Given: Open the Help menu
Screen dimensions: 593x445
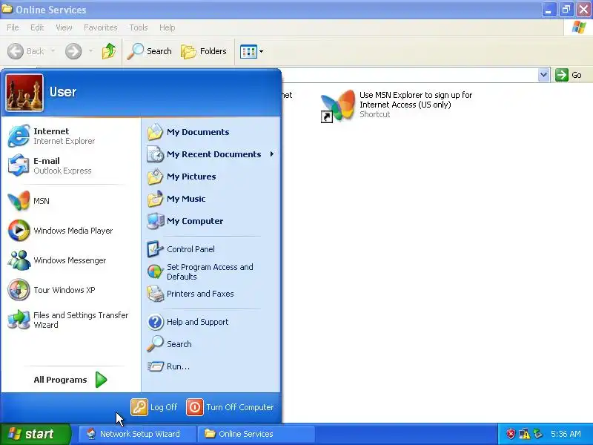Looking at the screenshot, I should pyautogui.click(x=168, y=27).
